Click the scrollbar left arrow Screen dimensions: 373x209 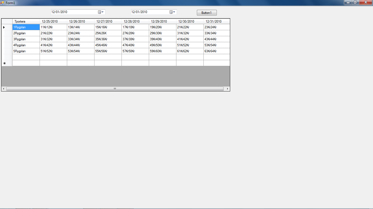[x=3, y=89]
